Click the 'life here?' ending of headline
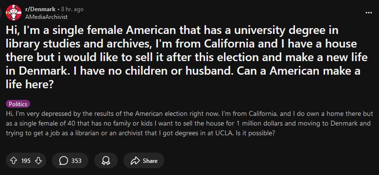The image size is (379, 175). [x=30, y=85]
